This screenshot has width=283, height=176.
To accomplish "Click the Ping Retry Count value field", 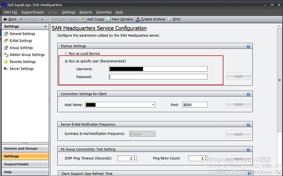I will [x=197, y=158].
